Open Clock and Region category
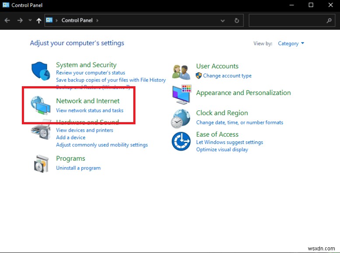This screenshot has height=253, width=340. click(x=222, y=113)
